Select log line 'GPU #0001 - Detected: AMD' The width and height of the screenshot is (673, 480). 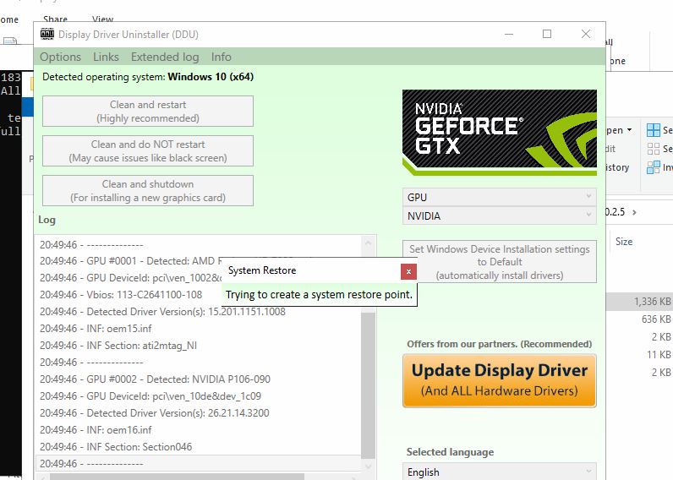[x=129, y=261]
